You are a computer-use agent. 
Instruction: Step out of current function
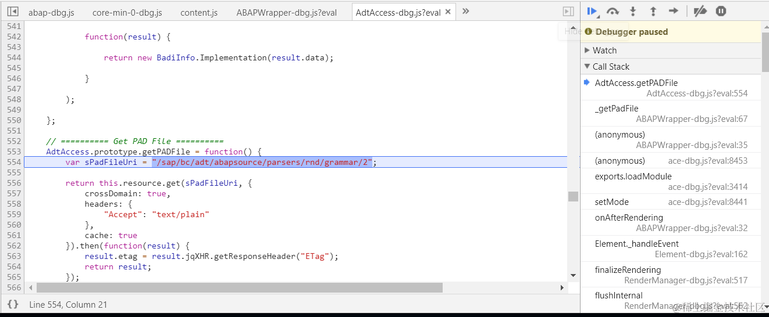pos(653,11)
